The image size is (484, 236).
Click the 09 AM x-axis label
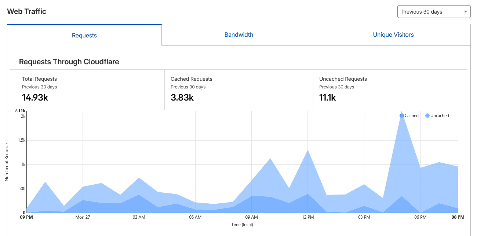tap(252, 217)
